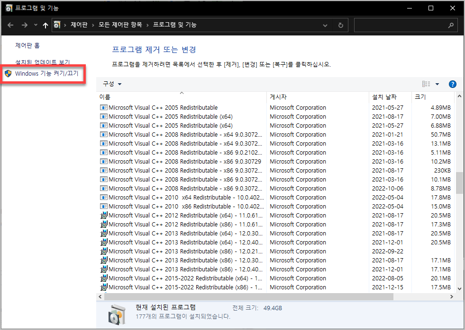
Task: Click the 230KB size cell
Action: tap(442, 170)
